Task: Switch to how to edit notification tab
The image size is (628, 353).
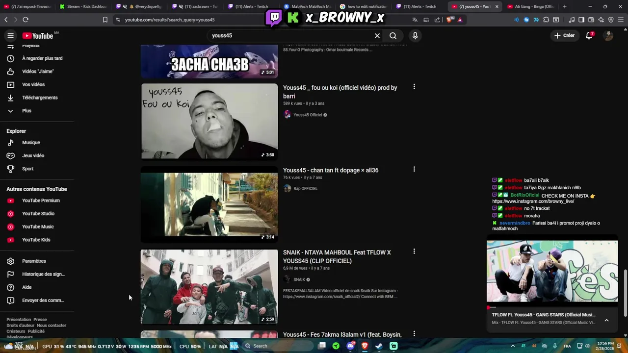Action: [364, 6]
